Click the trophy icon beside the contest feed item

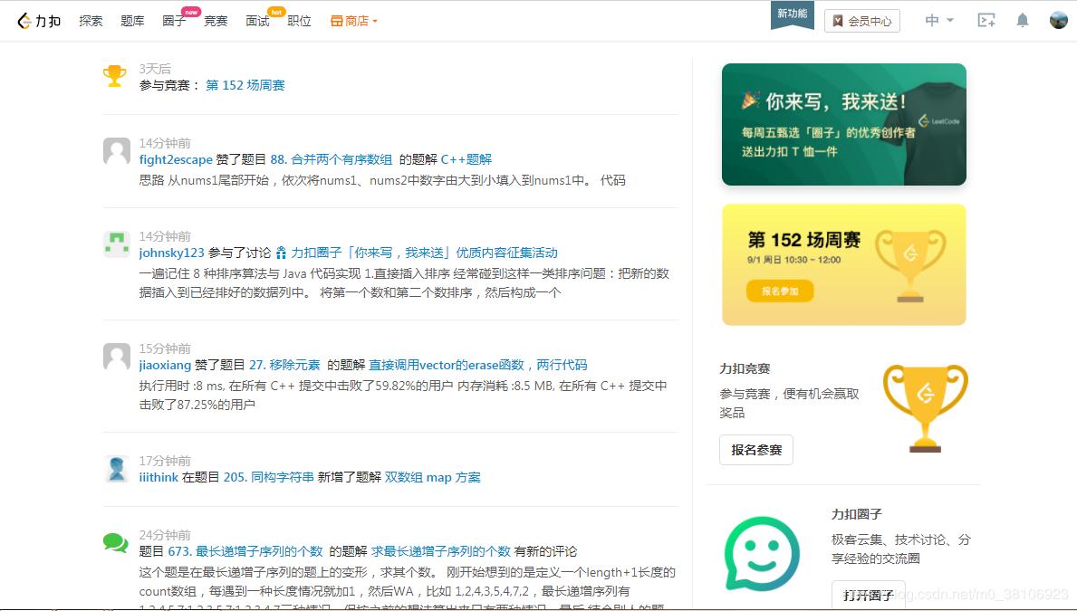point(115,76)
